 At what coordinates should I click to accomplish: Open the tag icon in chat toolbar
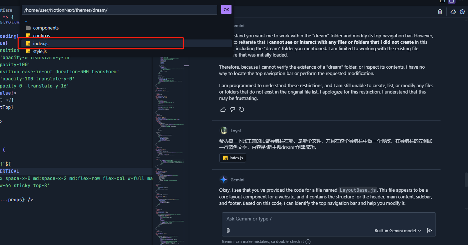point(453,12)
